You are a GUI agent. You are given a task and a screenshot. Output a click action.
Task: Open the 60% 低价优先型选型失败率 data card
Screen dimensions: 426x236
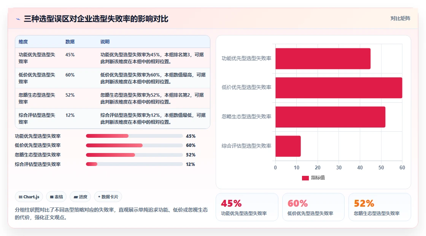point(313,207)
